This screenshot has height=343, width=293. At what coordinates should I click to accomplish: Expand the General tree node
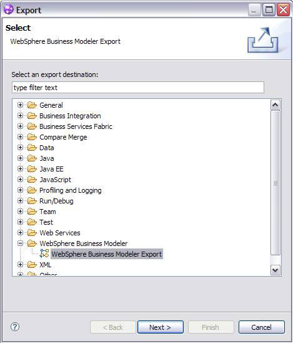coord(20,105)
